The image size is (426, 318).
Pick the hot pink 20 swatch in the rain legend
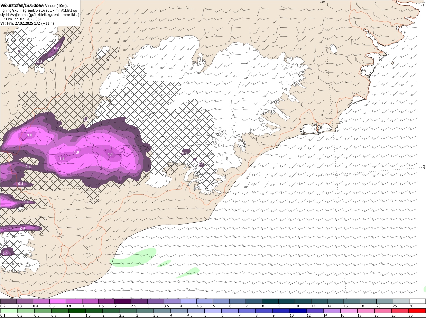tap(383, 311)
